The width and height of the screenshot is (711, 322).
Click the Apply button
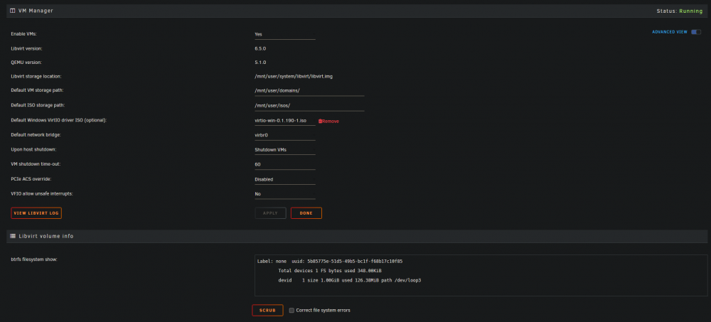270,213
